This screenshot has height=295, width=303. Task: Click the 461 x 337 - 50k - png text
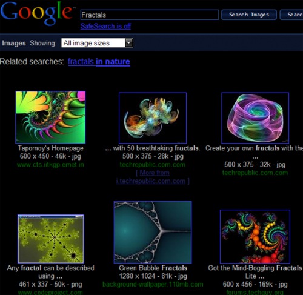50,285
